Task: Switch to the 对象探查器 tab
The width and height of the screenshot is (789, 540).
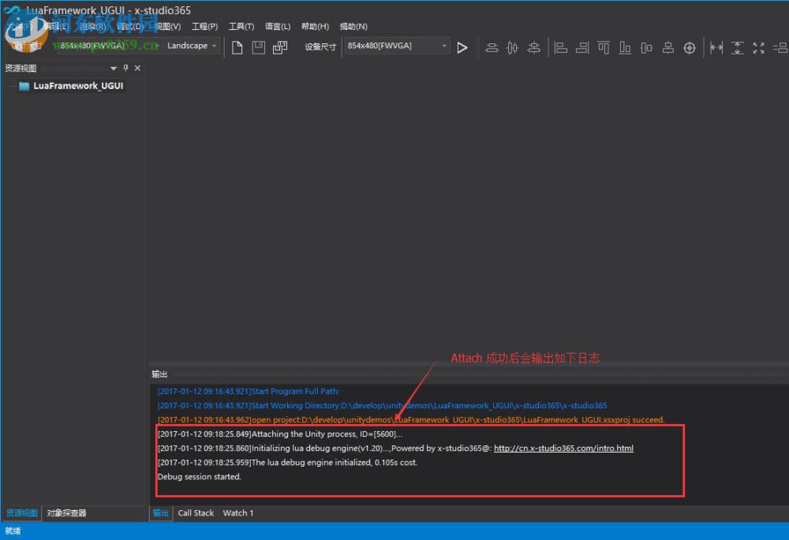Action: point(66,513)
